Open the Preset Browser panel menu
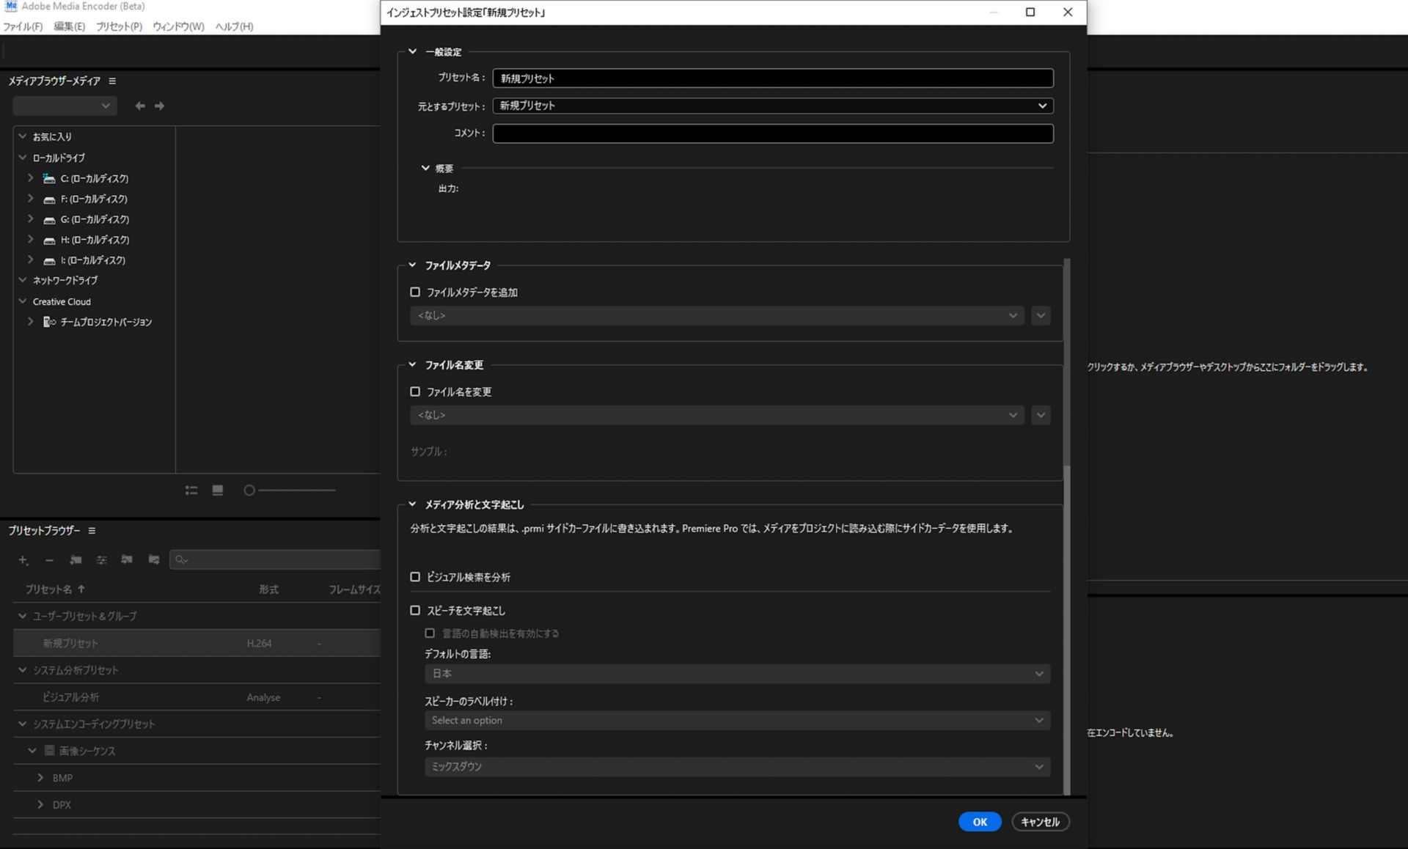 pyautogui.click(x=92, y=529)
